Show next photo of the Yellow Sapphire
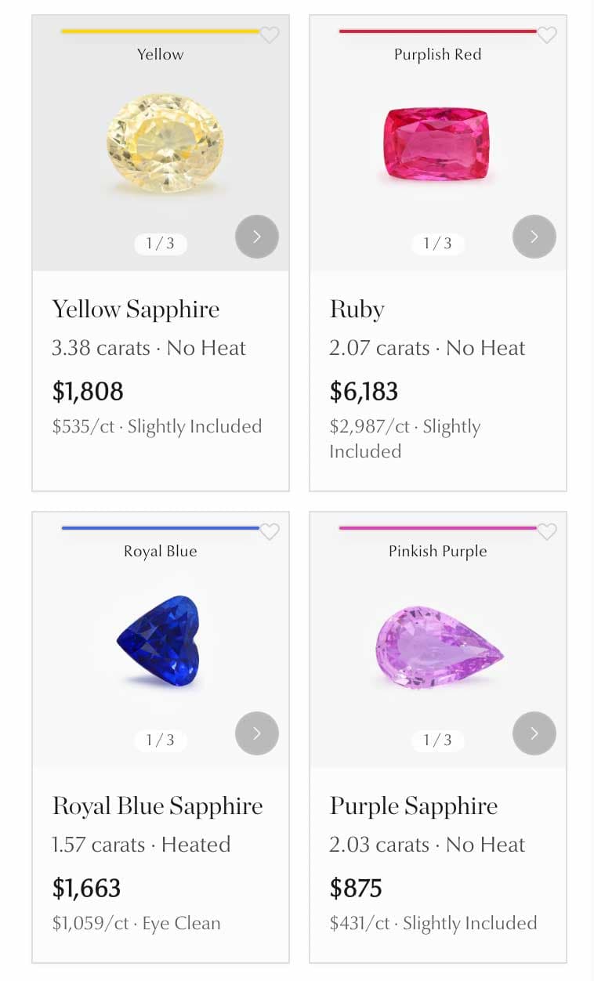 (x=257, y=237)
